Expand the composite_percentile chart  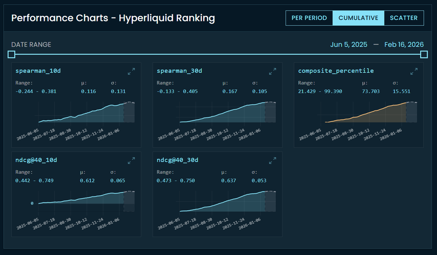tap(414, 72)
